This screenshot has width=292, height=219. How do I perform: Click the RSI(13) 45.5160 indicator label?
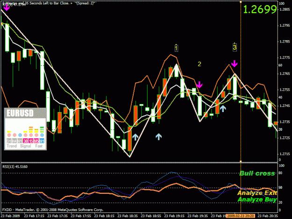coord(15,167)
